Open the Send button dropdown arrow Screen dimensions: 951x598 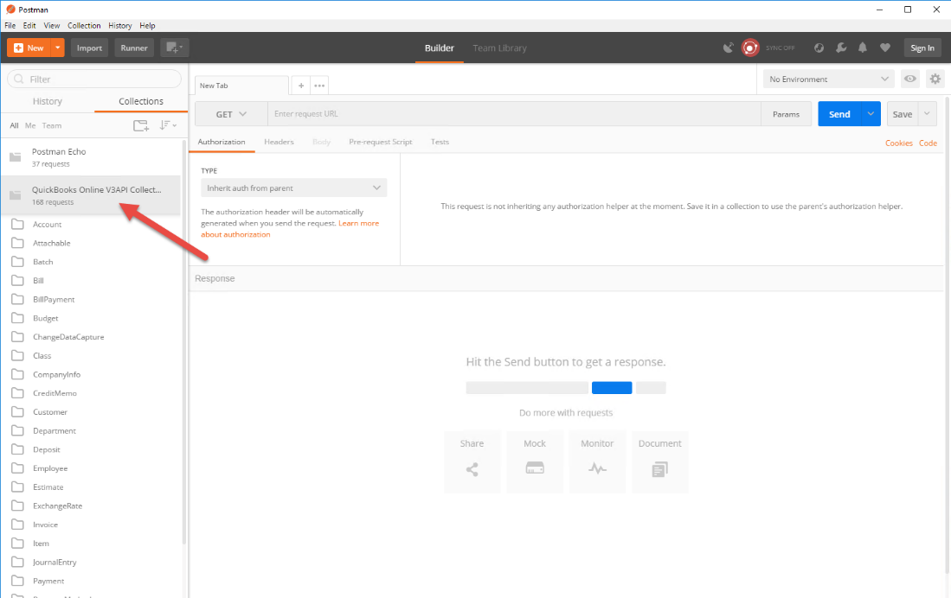[871, 114]
